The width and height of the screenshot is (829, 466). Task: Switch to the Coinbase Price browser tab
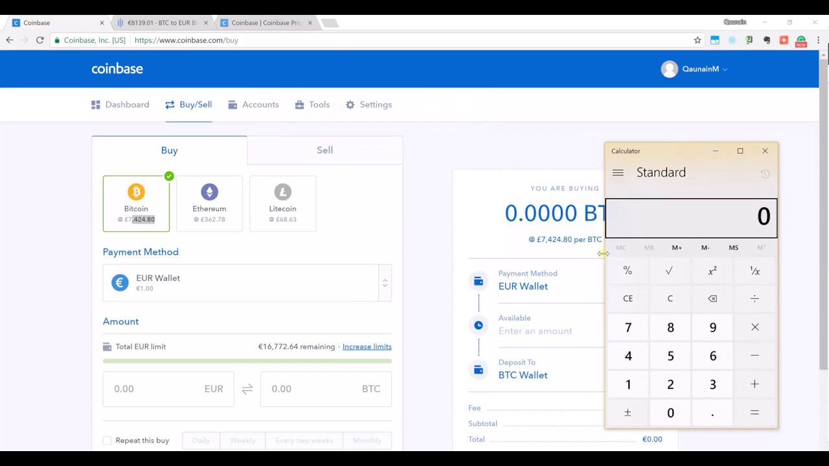266,23
